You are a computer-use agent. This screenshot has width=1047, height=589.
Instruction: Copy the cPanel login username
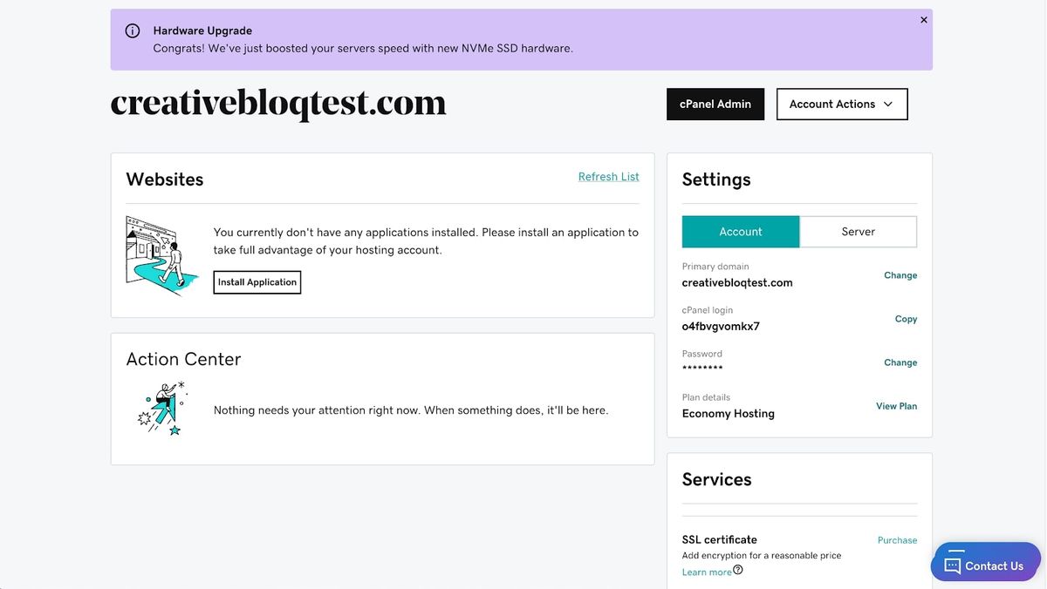tap(906, 319)
